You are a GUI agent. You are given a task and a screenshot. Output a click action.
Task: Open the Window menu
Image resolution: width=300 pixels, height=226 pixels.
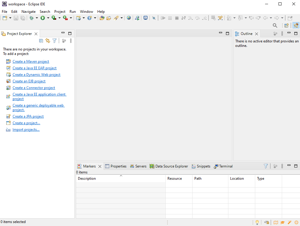[x=87, y=11]
